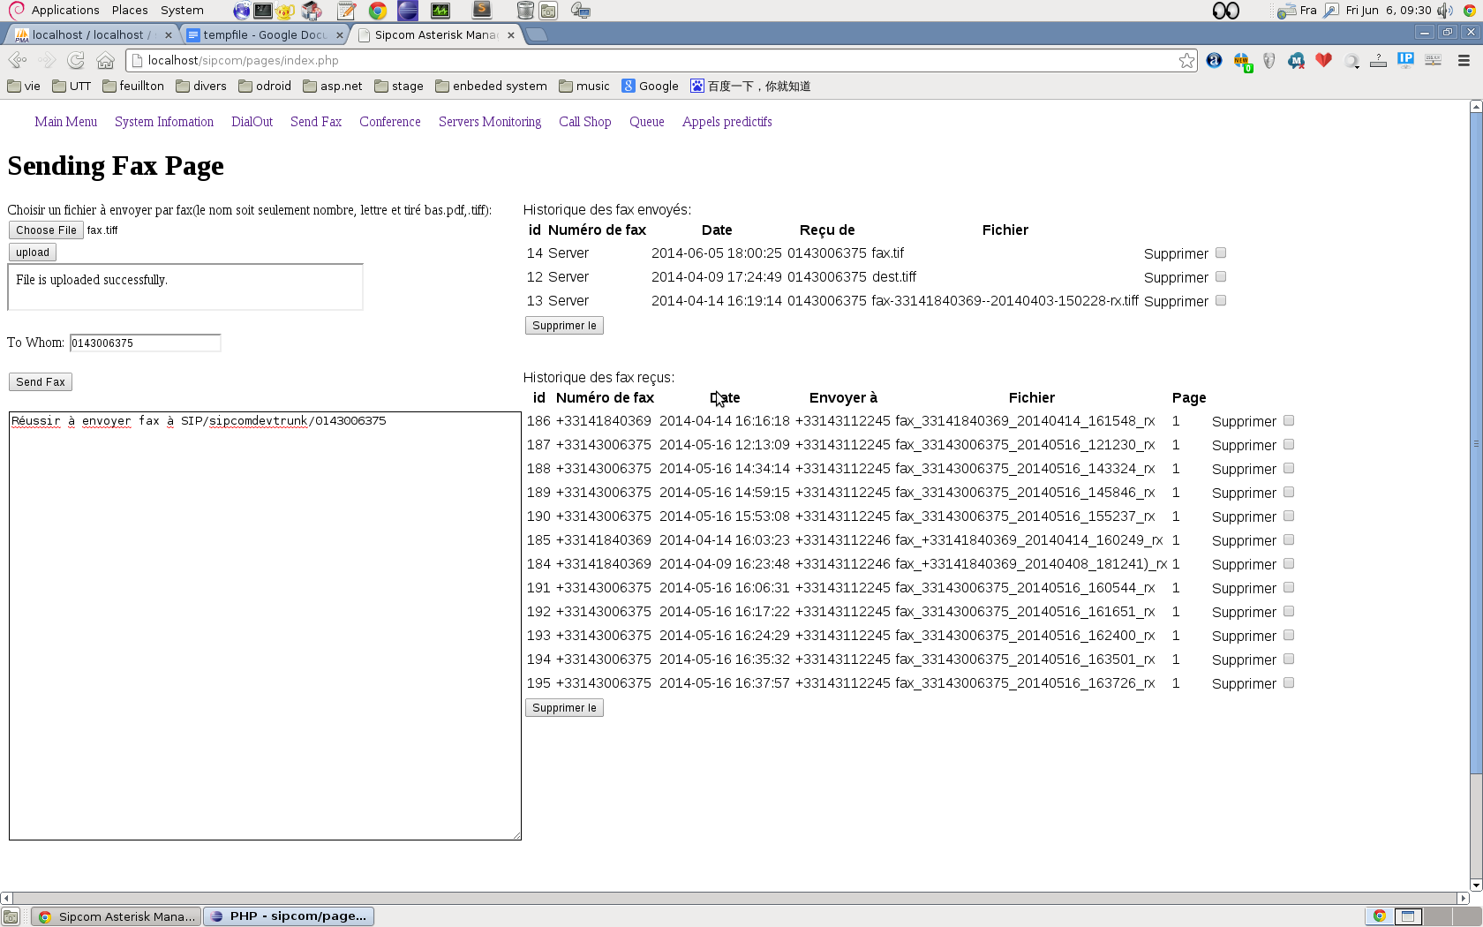Bookmark page with the star icon
The image size is (1483, 927).
pyautogui.click(x=1186, y=60)
